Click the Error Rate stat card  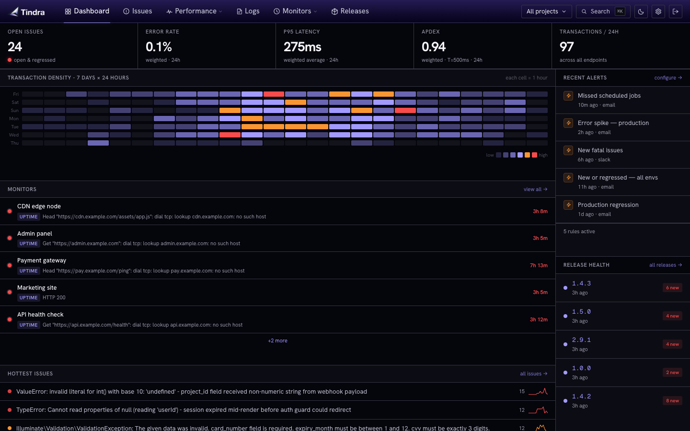207,46
